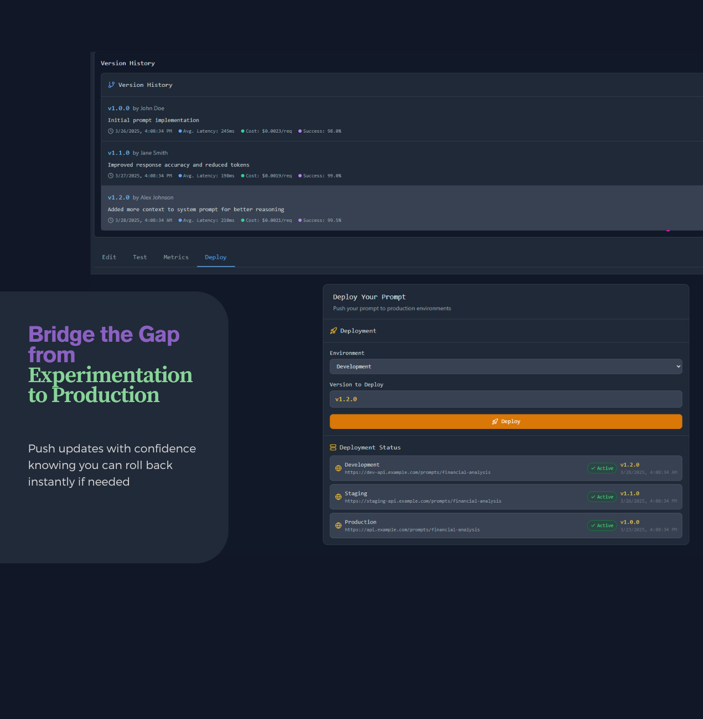Click the purple success dot in the v1.2.0 row
The height and width of the screenshot is (719, 703).
(300, 220)
